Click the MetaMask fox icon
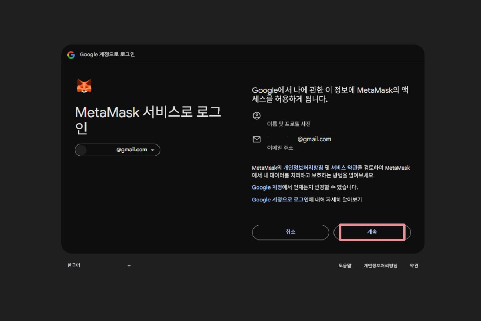481x321 pixels. click(x=84, y=86)
